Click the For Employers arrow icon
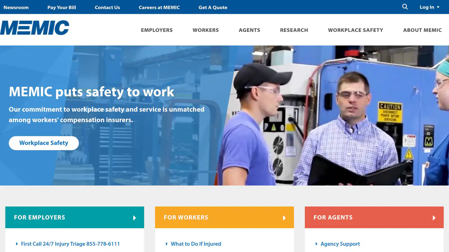The image size is (449, 252). click(x=134, y=218)
